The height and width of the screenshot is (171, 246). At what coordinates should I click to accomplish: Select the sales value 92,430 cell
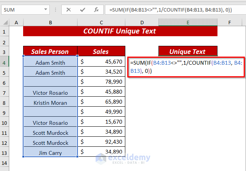tap(101, 142)
